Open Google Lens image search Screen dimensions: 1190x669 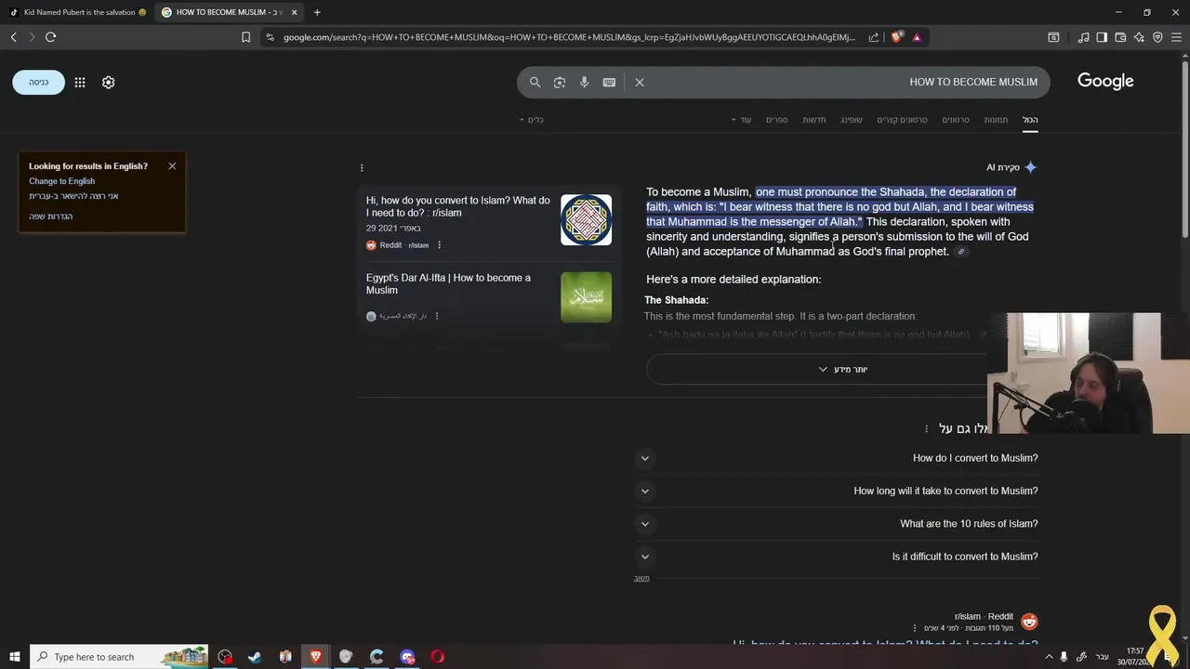[x=560, y=82]
